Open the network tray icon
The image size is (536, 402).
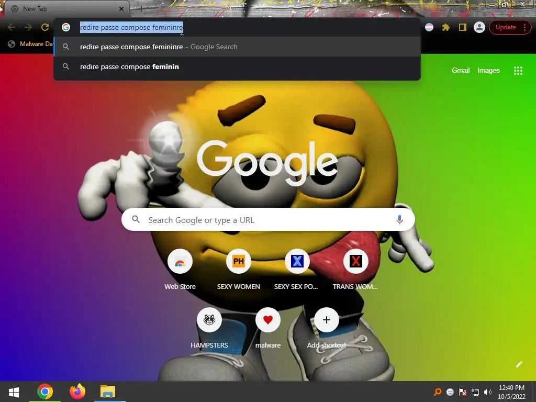475,393
